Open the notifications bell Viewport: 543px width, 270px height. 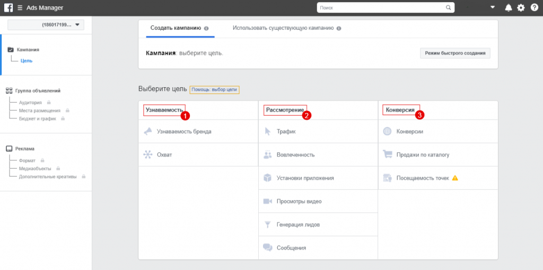(x=509, y=7)
